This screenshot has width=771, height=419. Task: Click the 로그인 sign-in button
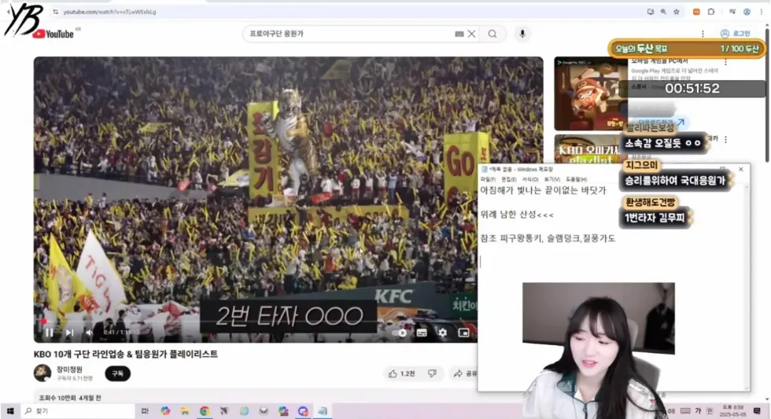tap(736, 33)
